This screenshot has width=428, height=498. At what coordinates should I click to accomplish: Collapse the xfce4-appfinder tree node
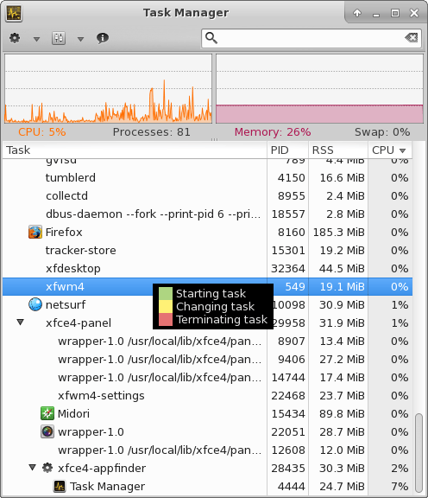(32, 468)
